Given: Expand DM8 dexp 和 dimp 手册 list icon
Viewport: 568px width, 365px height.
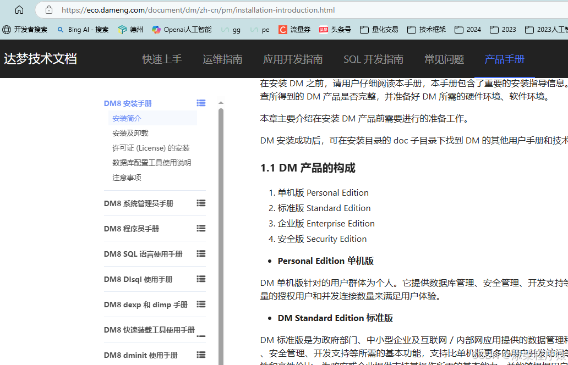Looking at the screenshot, I should click(201, 304).
